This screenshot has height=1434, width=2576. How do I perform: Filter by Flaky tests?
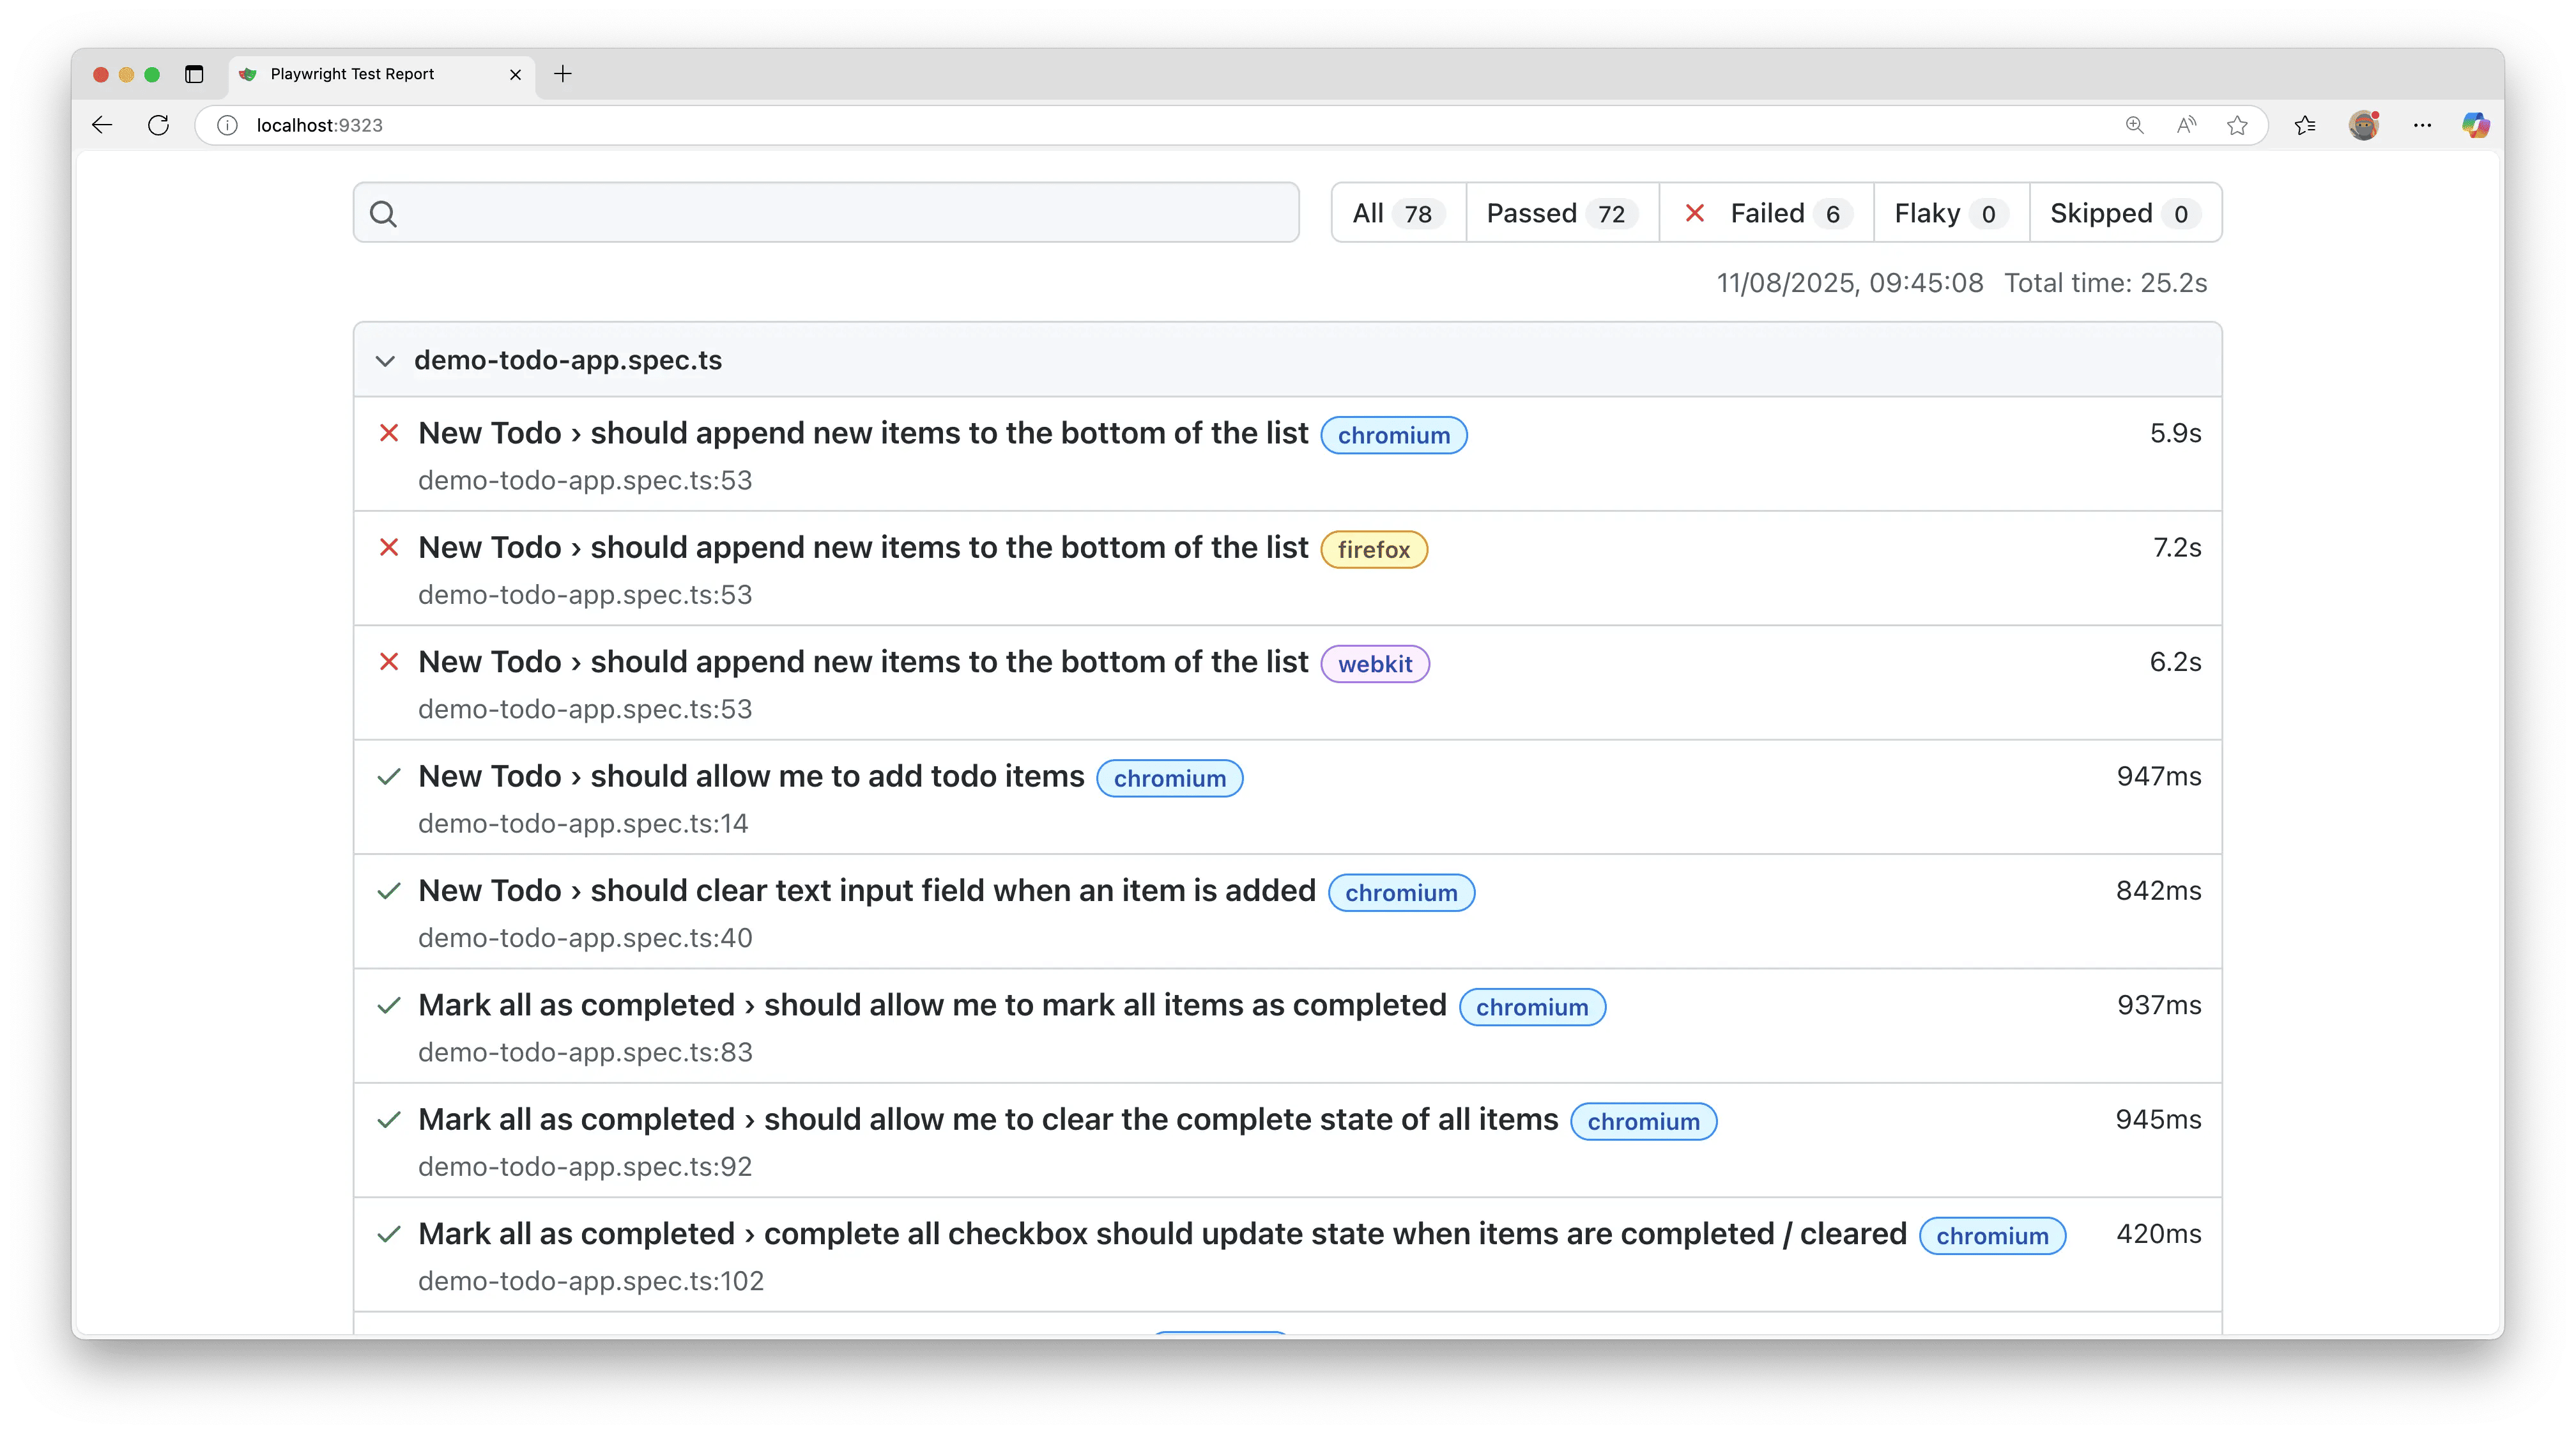1950,213
